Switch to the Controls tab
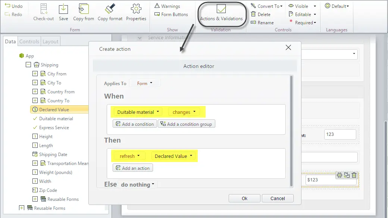 (x=29, y=41)
